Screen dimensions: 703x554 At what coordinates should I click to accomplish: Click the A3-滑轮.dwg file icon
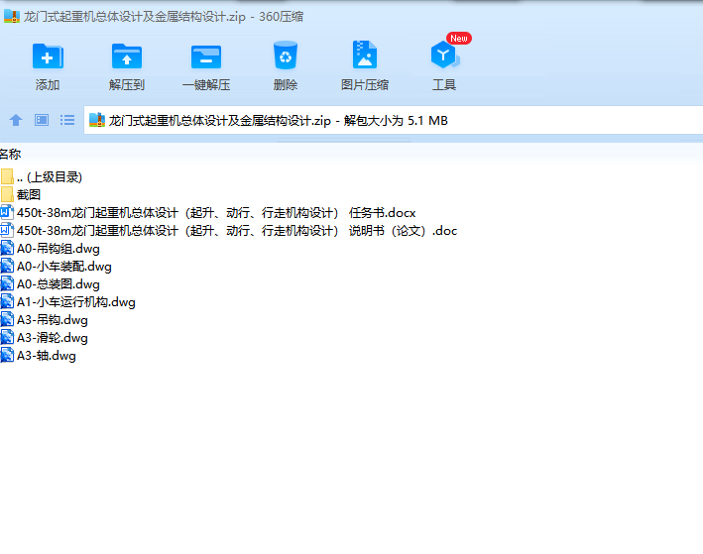[7, 338]
